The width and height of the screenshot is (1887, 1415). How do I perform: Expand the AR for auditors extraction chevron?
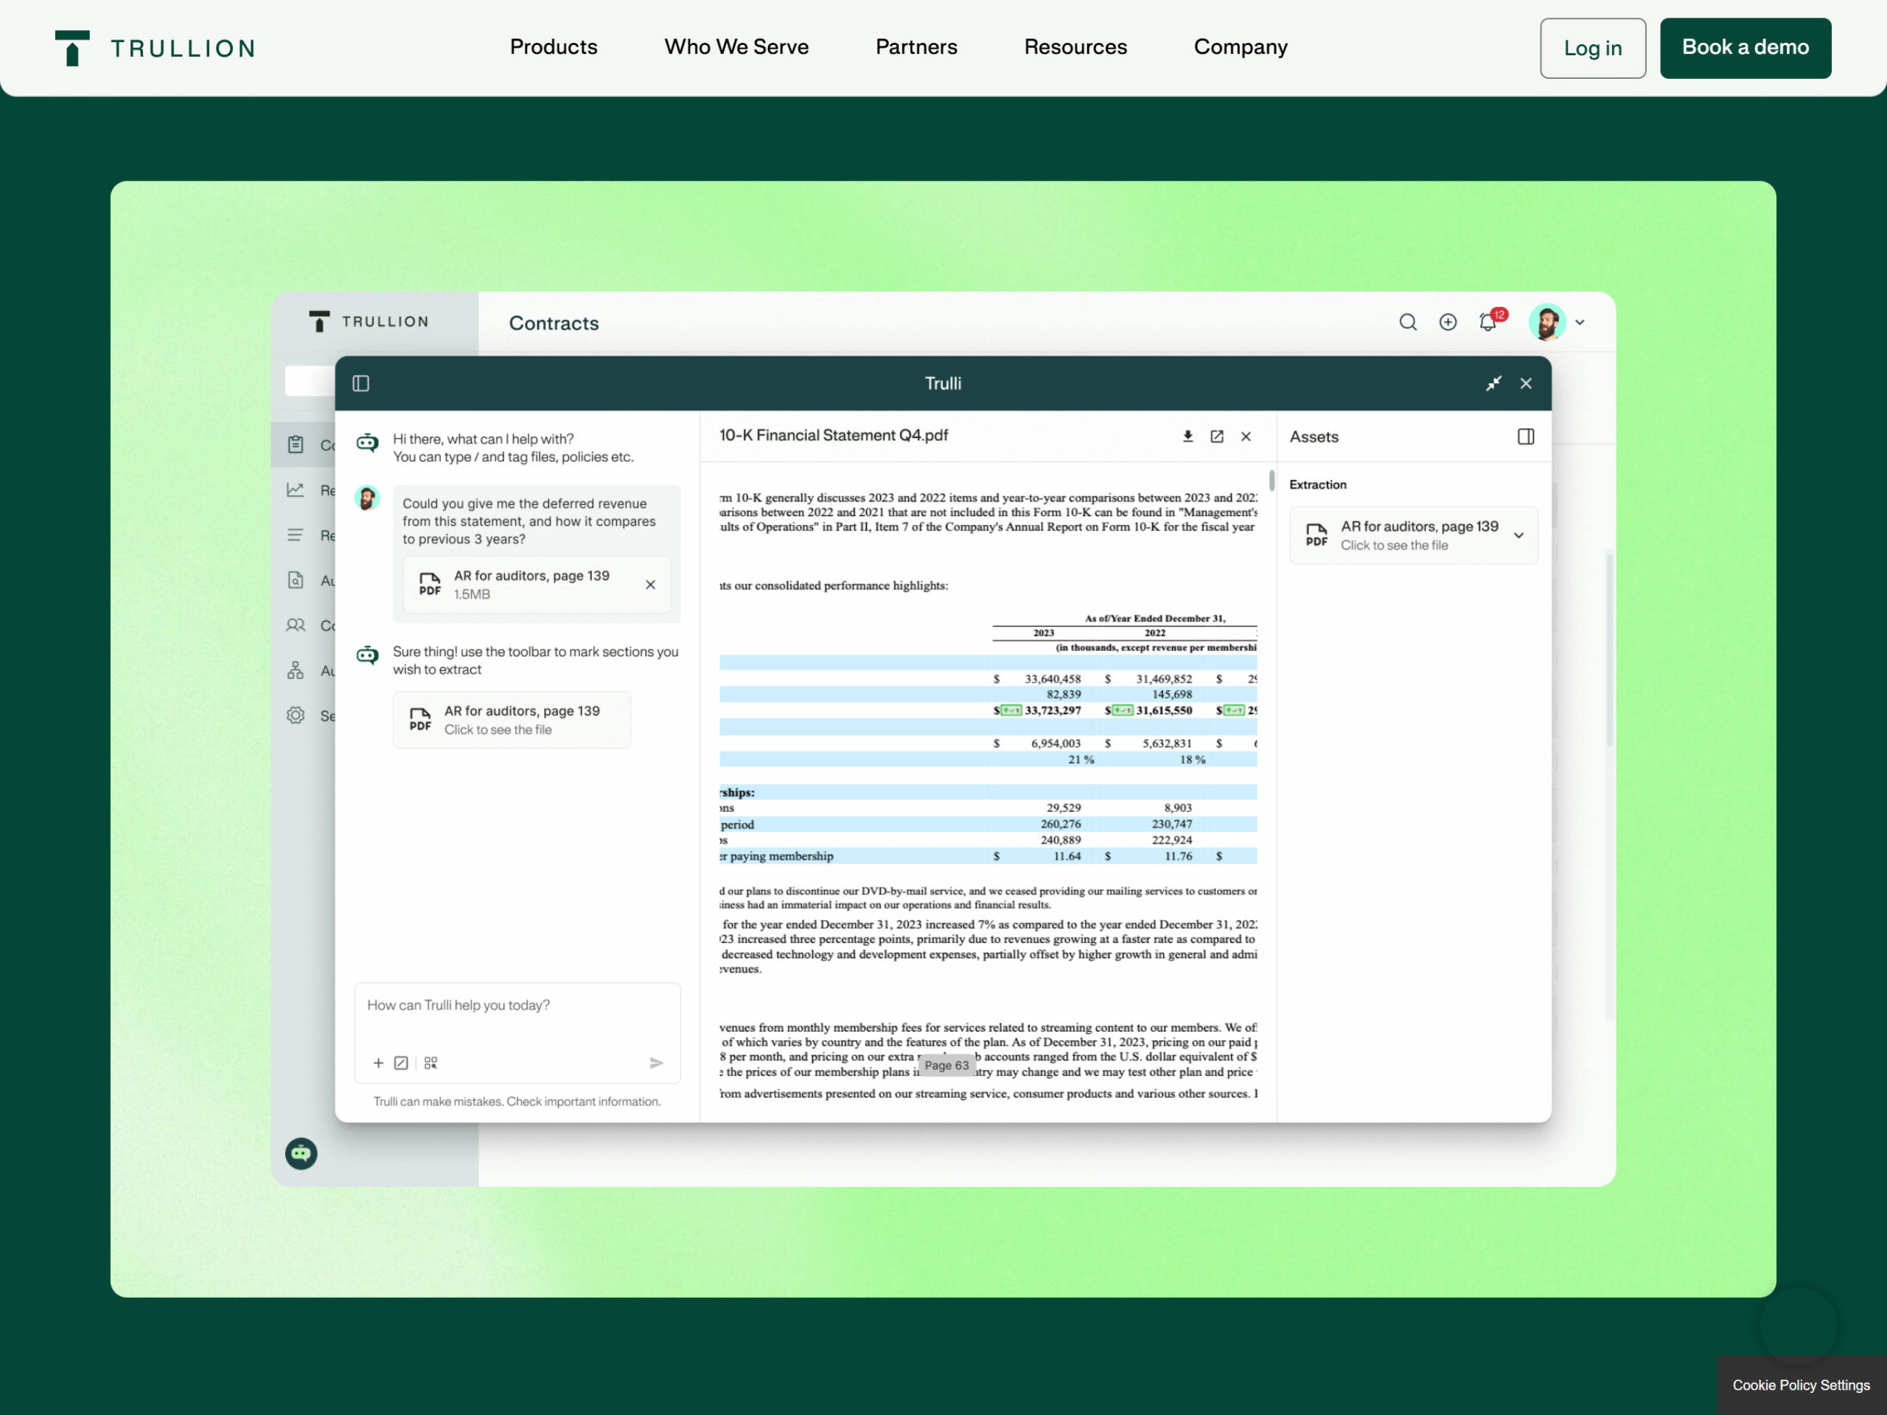point(1518,535)
